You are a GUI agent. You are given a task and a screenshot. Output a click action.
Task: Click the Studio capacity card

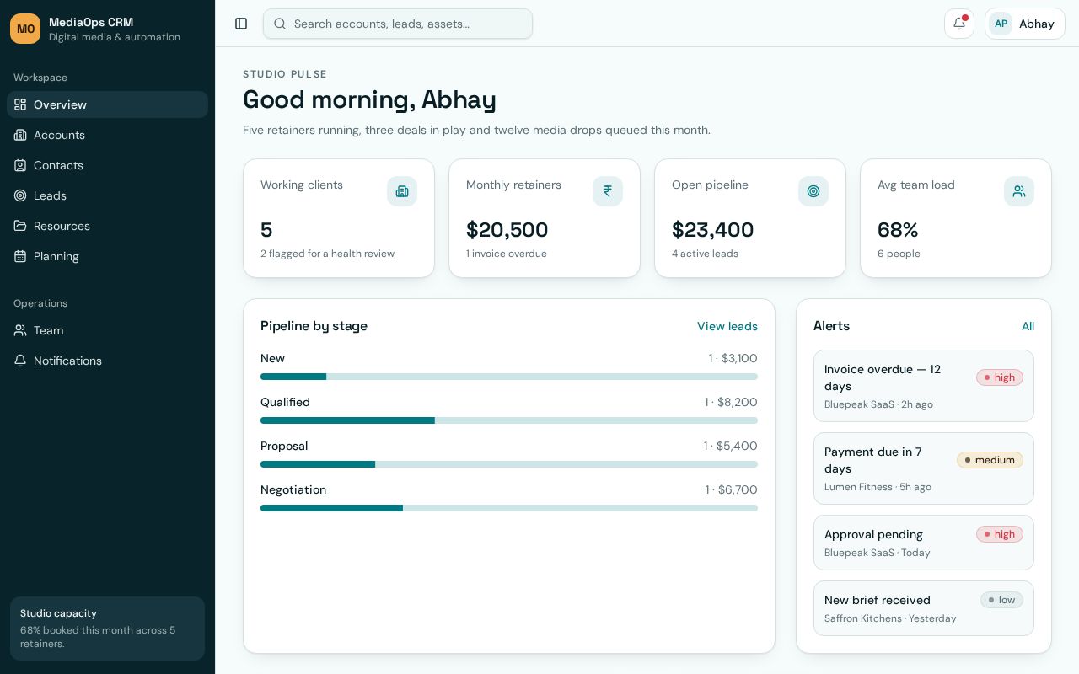tap(107, 629)
